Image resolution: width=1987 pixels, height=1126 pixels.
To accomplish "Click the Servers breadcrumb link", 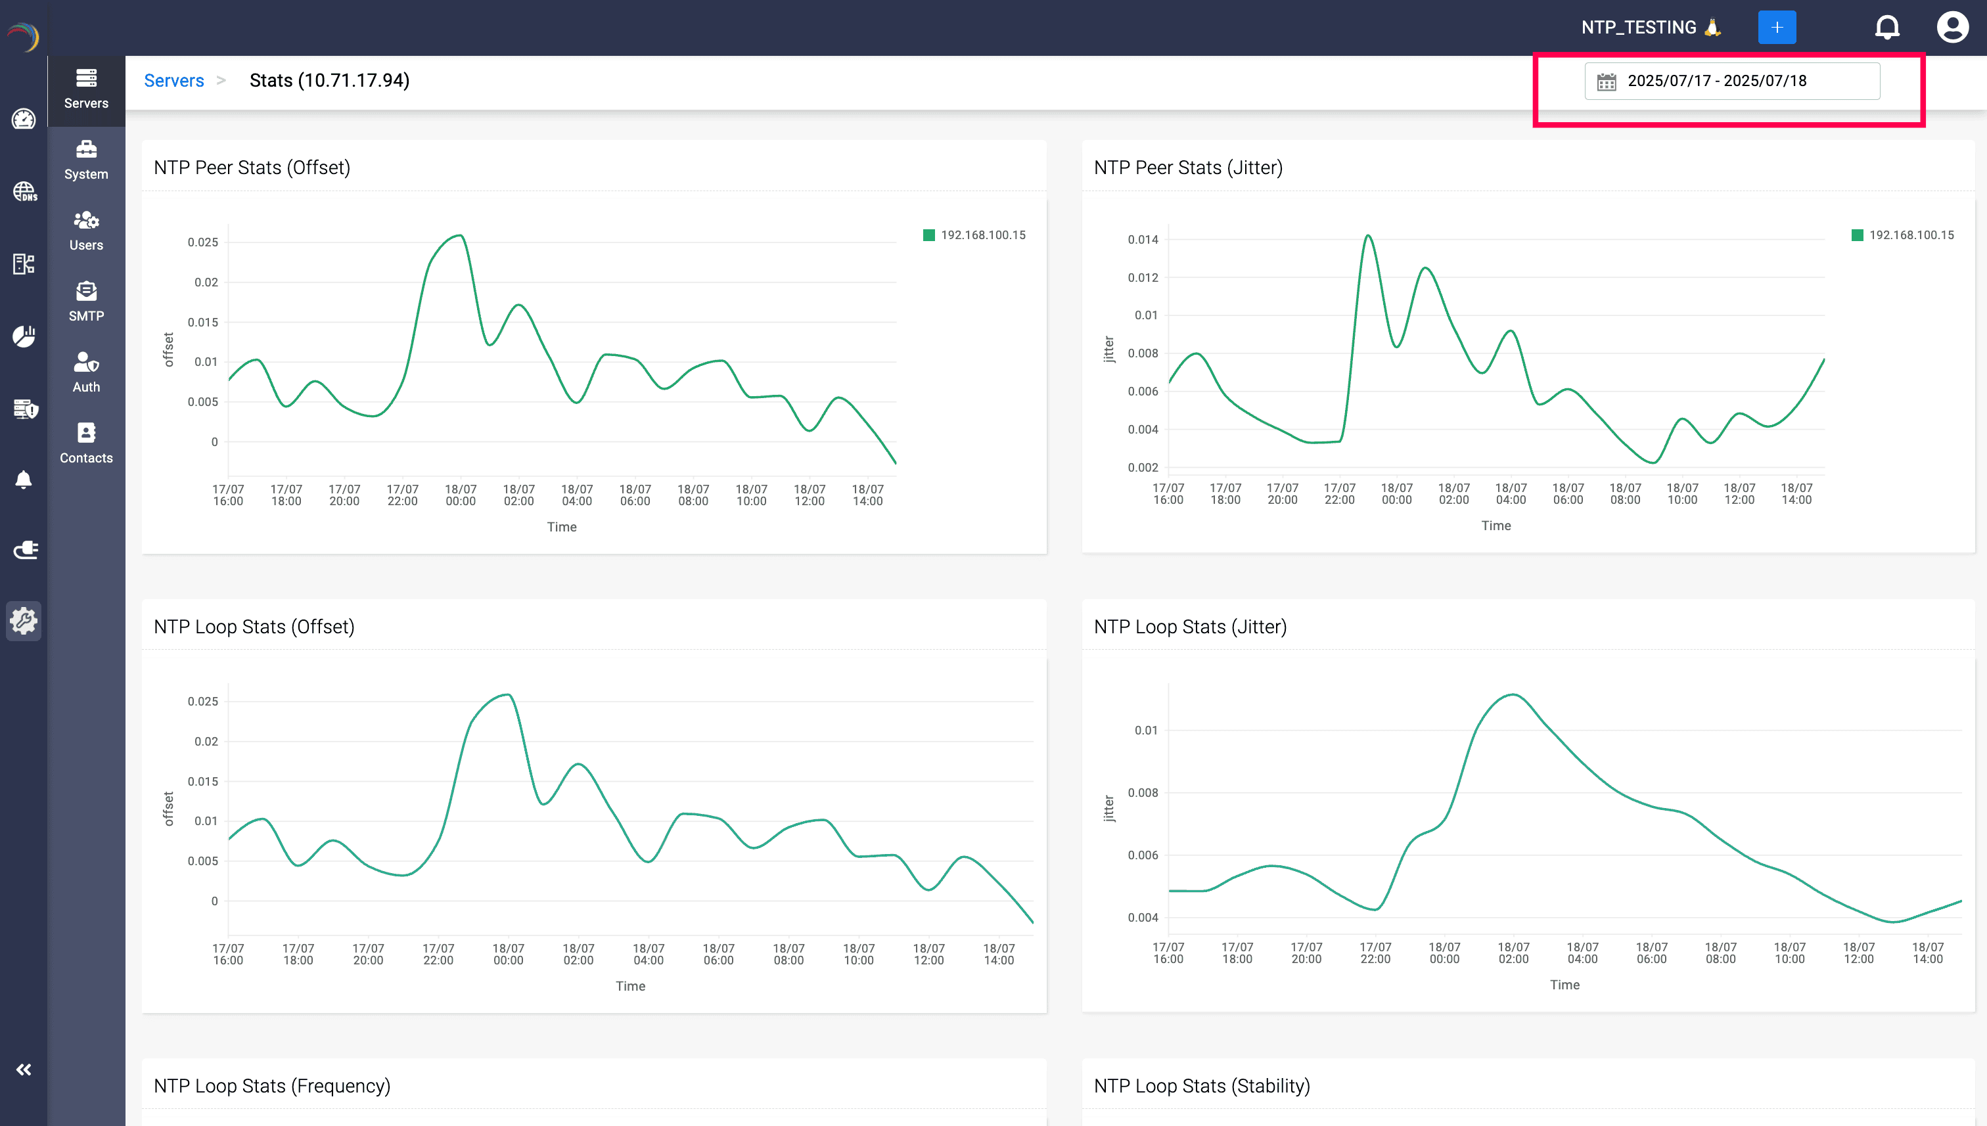I will [173, 79].
